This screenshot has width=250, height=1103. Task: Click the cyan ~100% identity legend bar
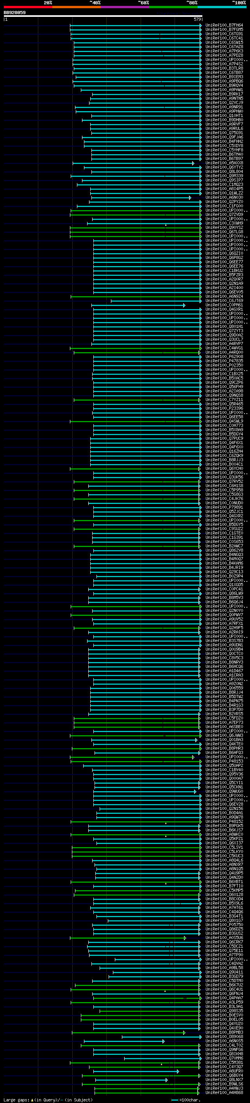(222, 7)
